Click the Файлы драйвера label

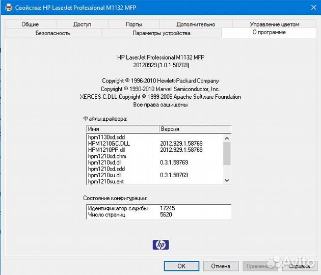(x=105, y=119)
